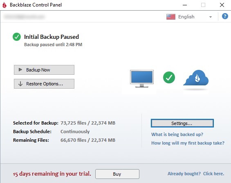Open the English language dropdown

tap(189, 17)
